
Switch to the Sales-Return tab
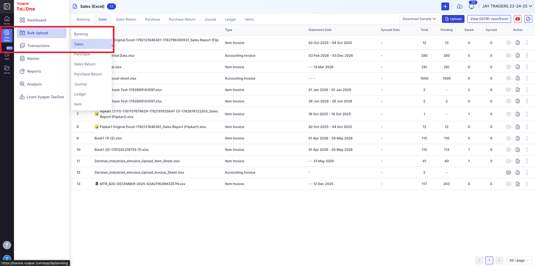(126, 19)
